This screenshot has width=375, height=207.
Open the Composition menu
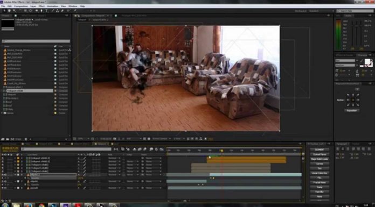tap(21, 6)
